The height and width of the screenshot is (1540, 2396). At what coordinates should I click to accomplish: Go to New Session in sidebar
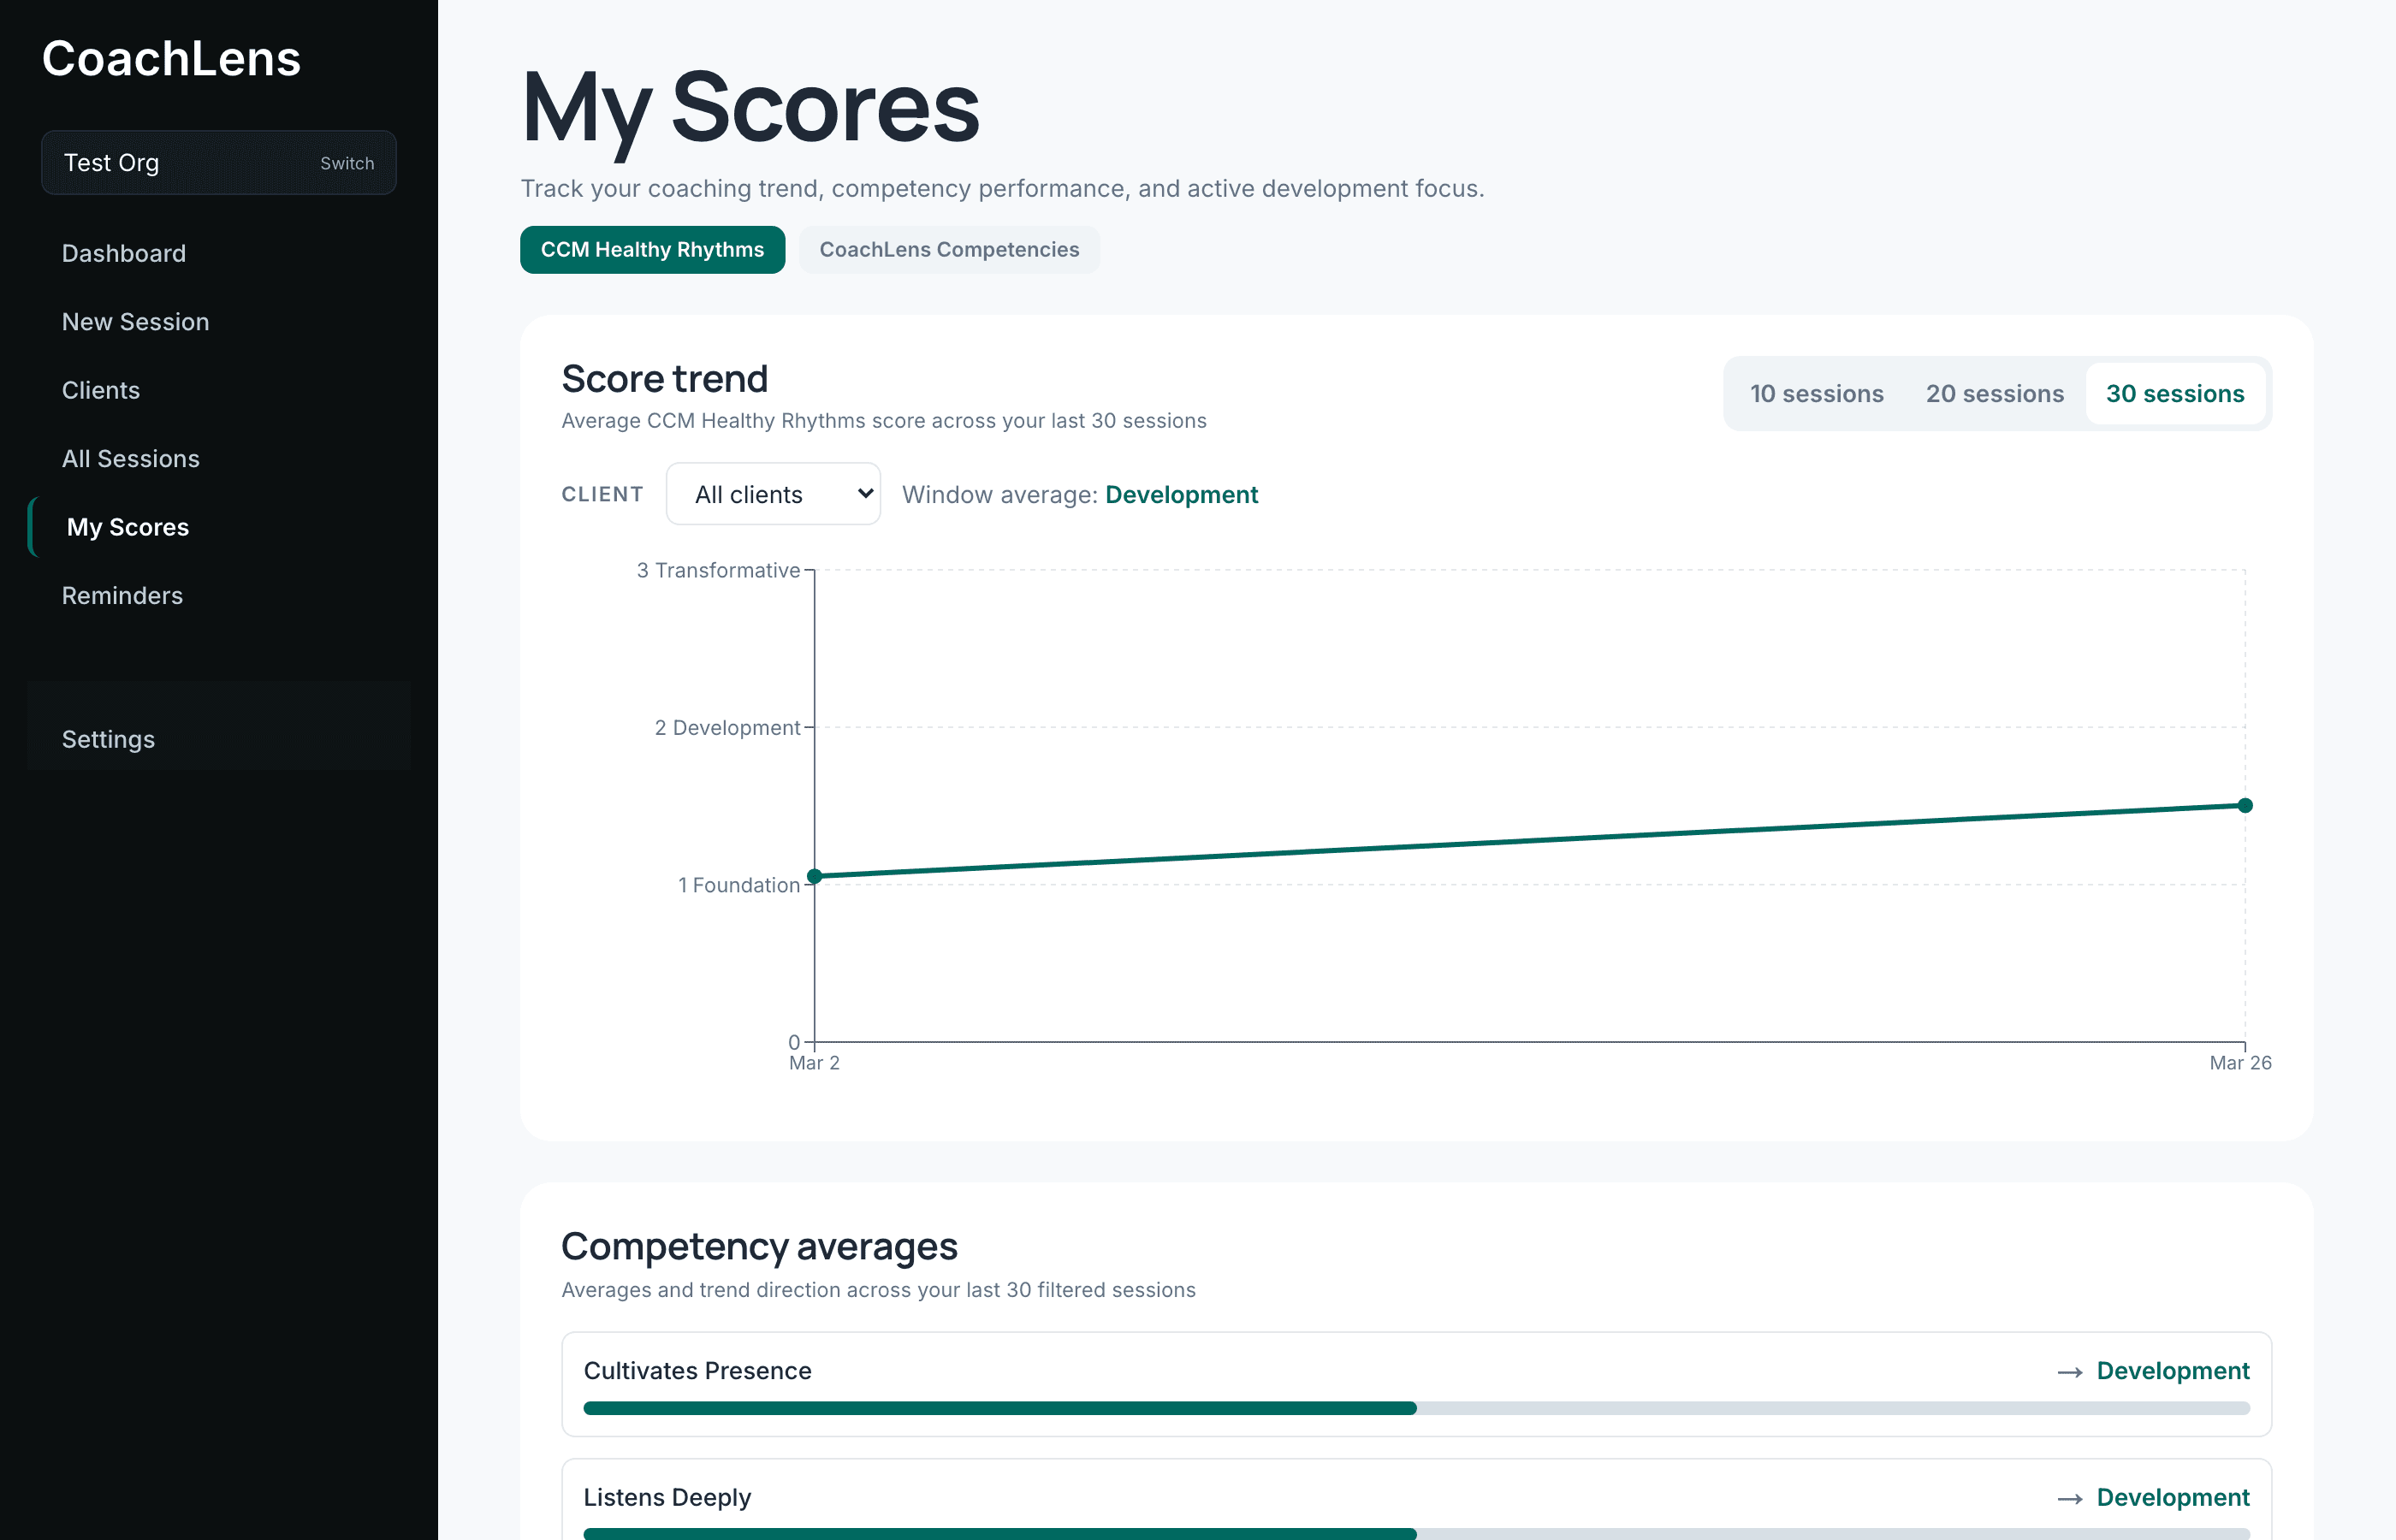pyautogui.click(x=135, y=321)
